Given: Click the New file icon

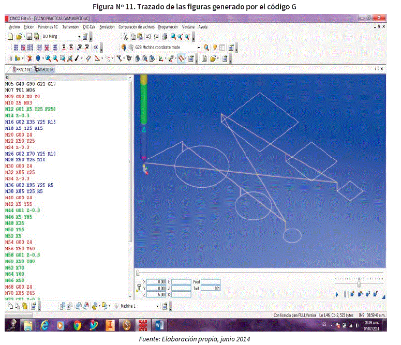Looking at the screenshot, I should click(x=10, y=37).
